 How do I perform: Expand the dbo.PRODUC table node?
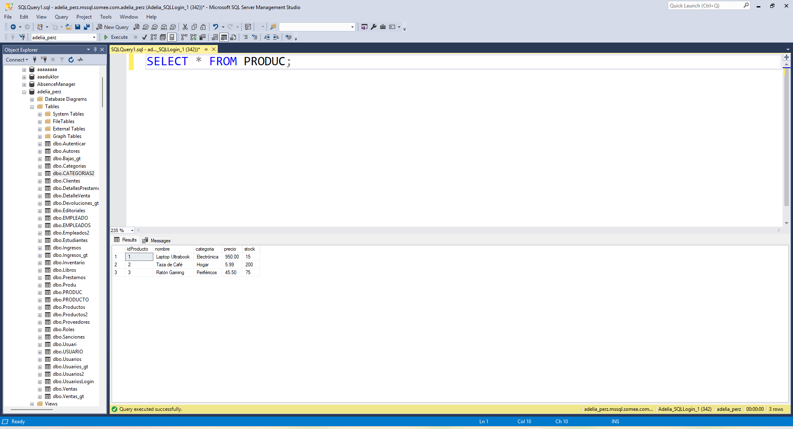tap(40, 293)
